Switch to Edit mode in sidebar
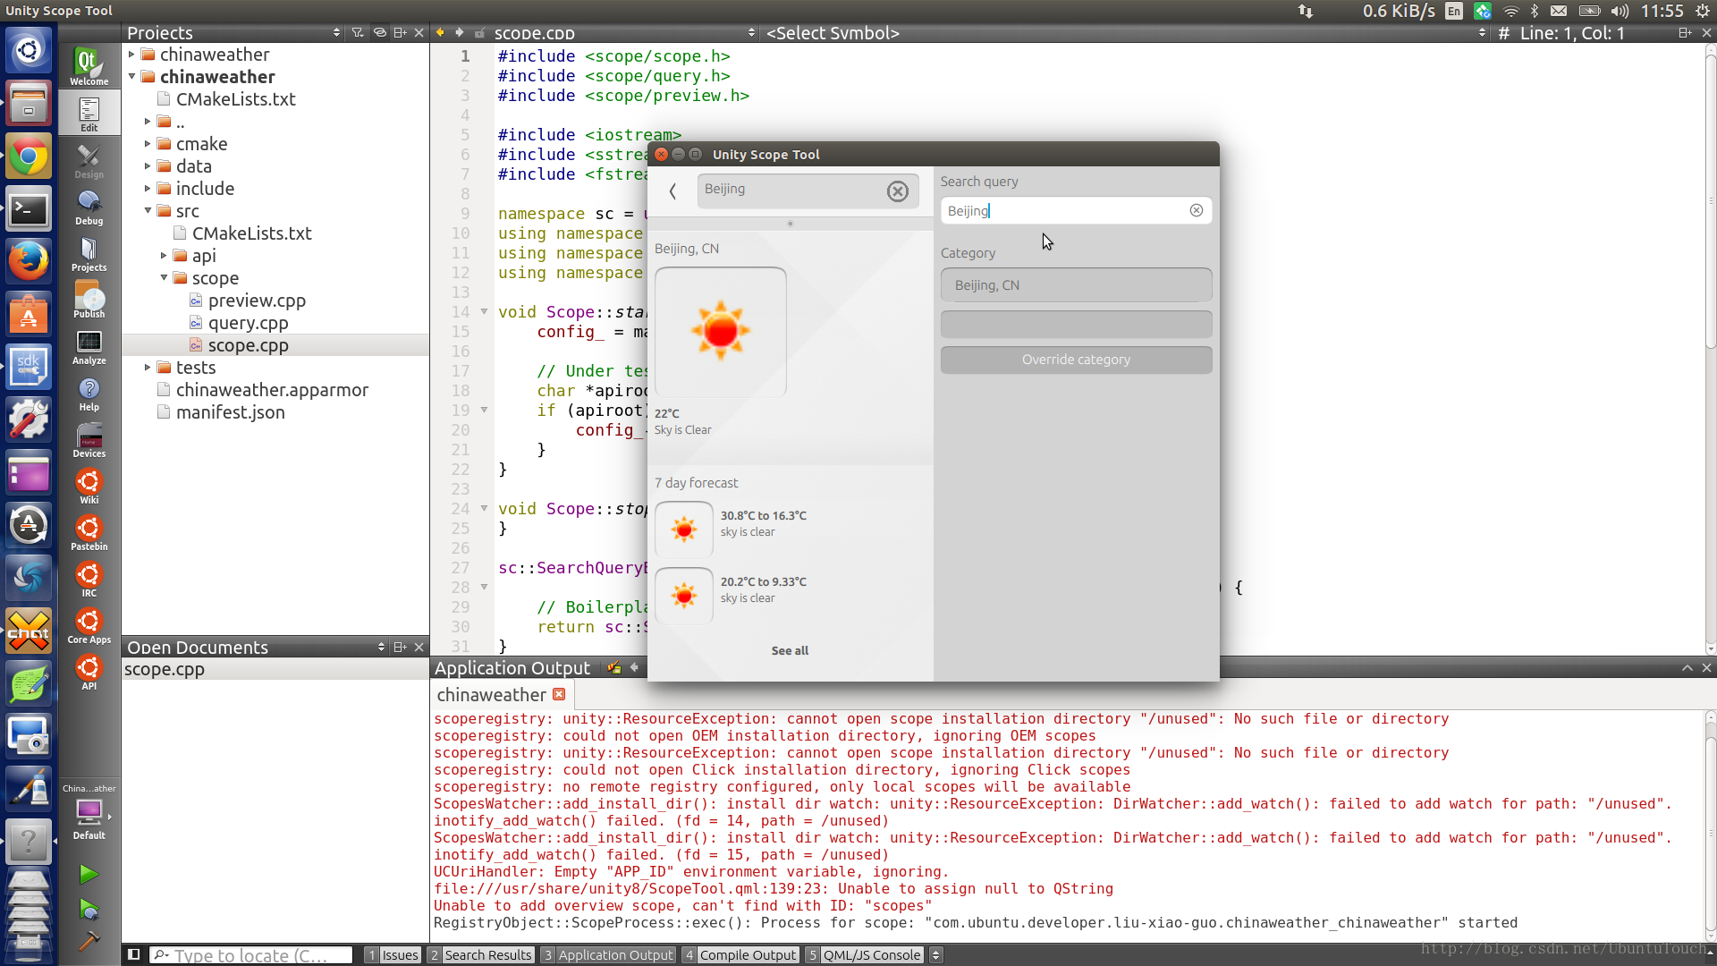Image resolution: width=1717 pixels, height=966 pixels. point(89,113)
